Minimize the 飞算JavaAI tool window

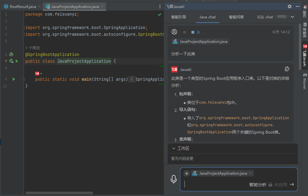[x=298, y=6]
